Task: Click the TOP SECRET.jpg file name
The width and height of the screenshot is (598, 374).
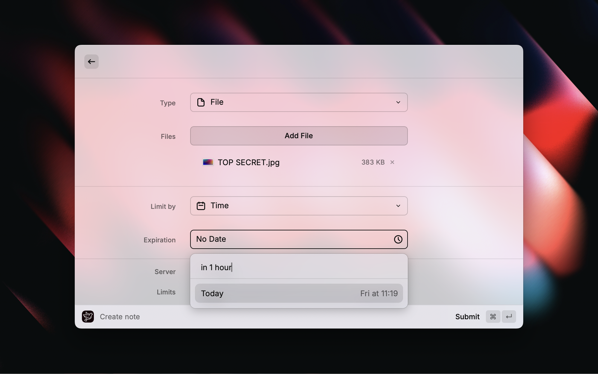Action: [x=248, y=162]
